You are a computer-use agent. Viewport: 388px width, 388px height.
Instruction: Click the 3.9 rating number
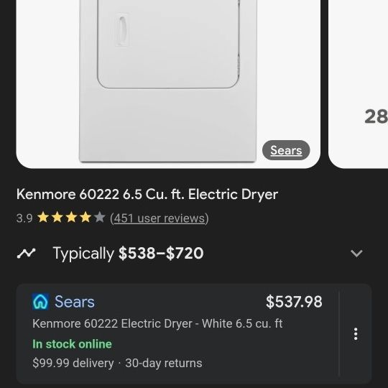[x=24, y=218]
